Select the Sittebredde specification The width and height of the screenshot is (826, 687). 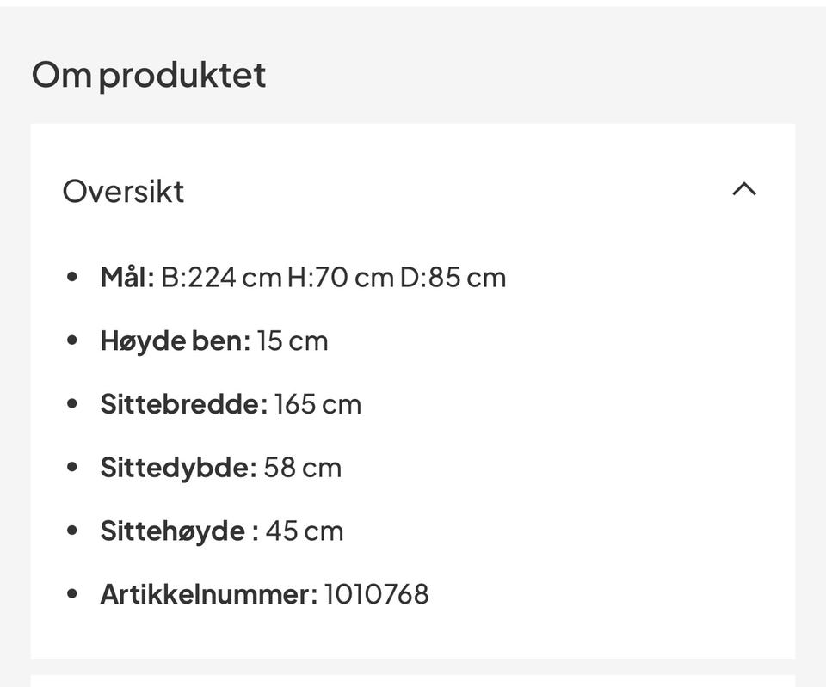231,402
